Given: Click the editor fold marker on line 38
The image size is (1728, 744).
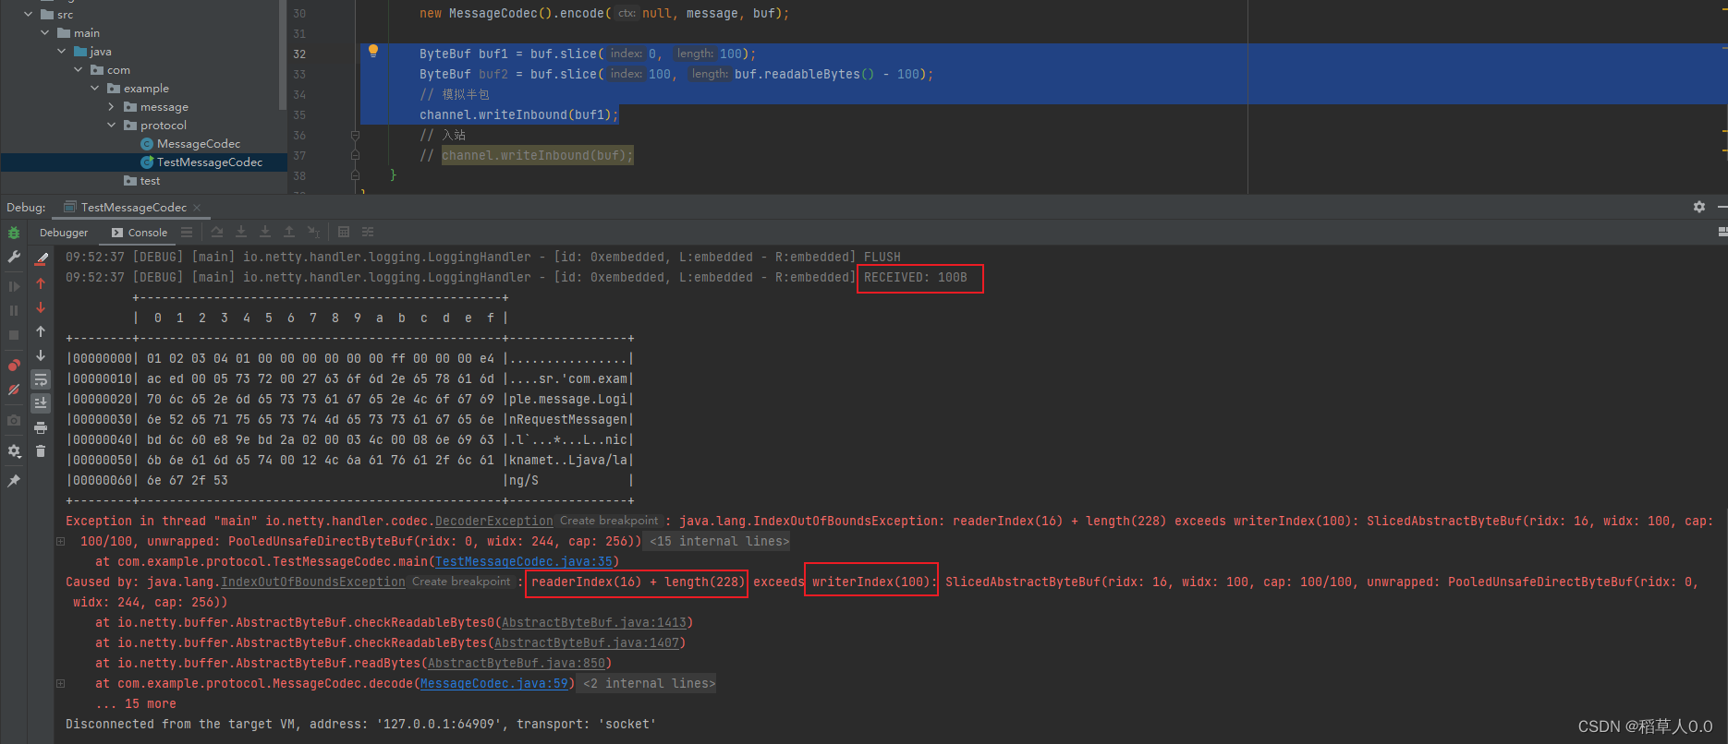Looking at the screenshot, I should [355, 175].
